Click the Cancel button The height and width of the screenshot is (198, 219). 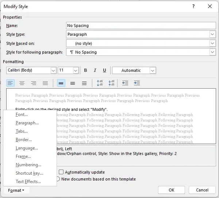[x=202, y=190]
